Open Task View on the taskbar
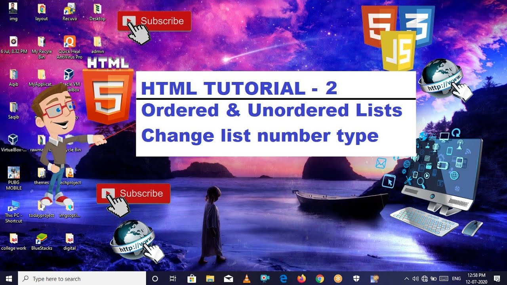 click(173, 279)
